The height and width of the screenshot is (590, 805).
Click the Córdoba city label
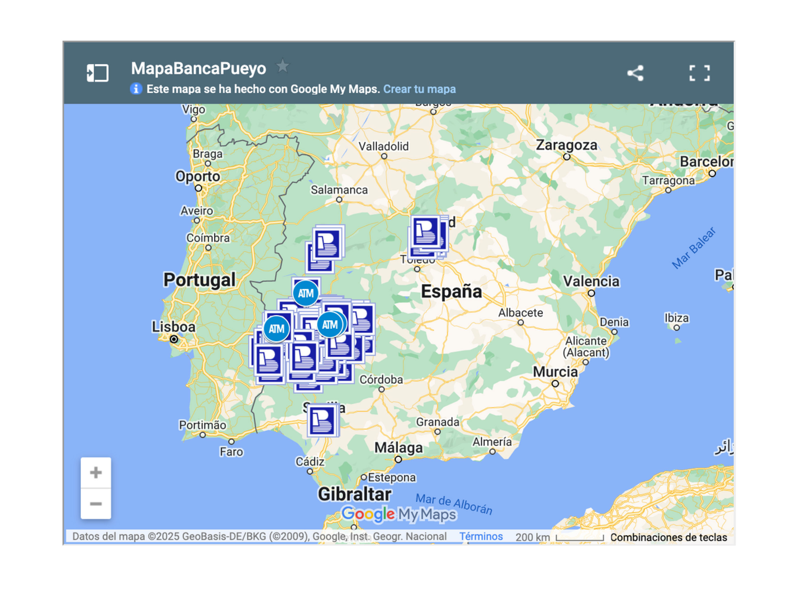[x=381, y=379]
